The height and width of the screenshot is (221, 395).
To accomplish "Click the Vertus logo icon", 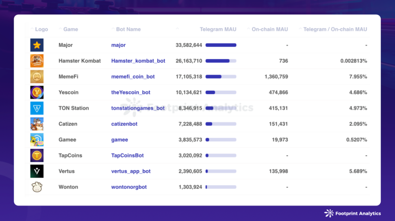I will (x=37, y=171).
